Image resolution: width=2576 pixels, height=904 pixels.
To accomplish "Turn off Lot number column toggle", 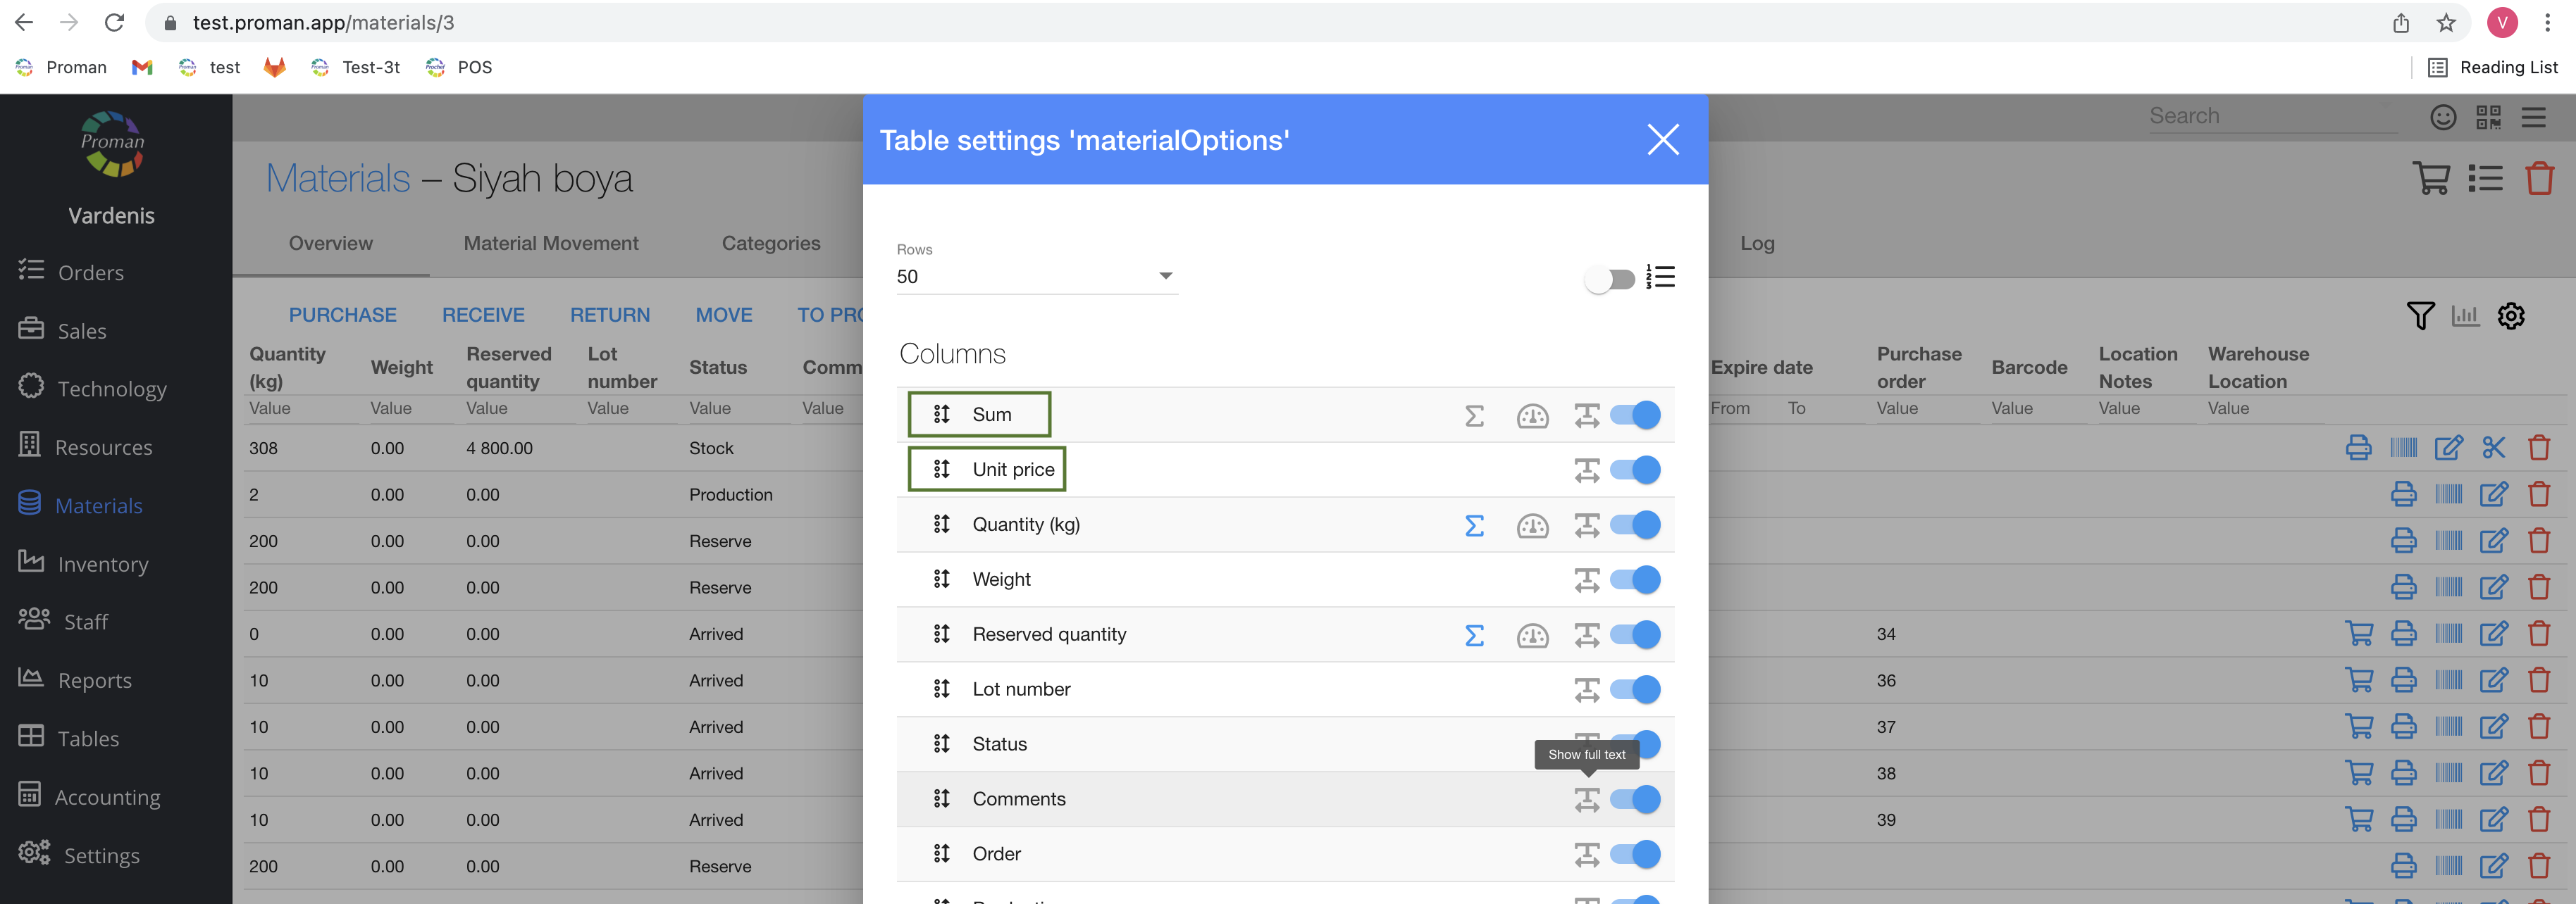I will 1636,689.
